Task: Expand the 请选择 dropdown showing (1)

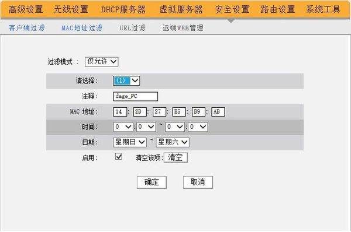Action: [x=126, y=81]
